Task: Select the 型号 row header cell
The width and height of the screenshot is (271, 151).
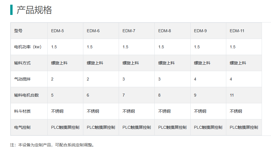Action: (18, 31)
